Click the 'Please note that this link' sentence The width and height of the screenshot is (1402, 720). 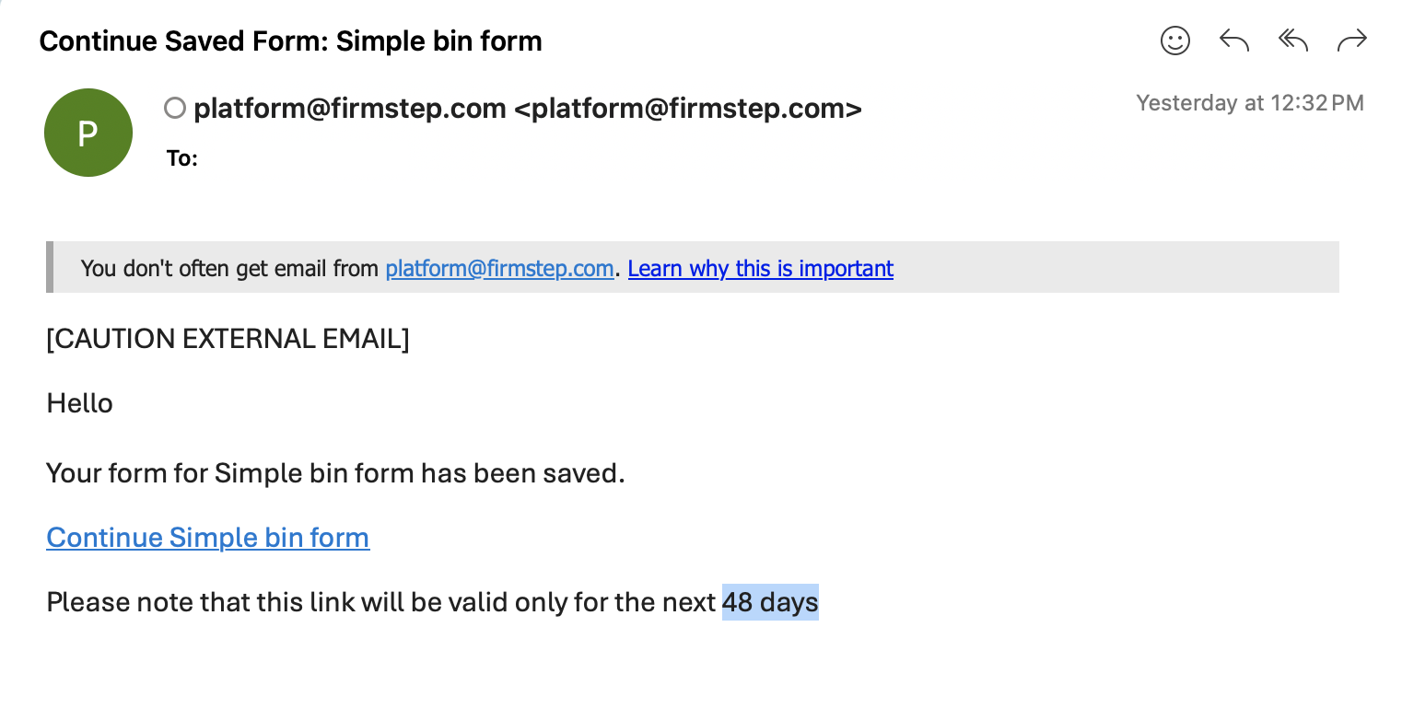tap(380, 602)
